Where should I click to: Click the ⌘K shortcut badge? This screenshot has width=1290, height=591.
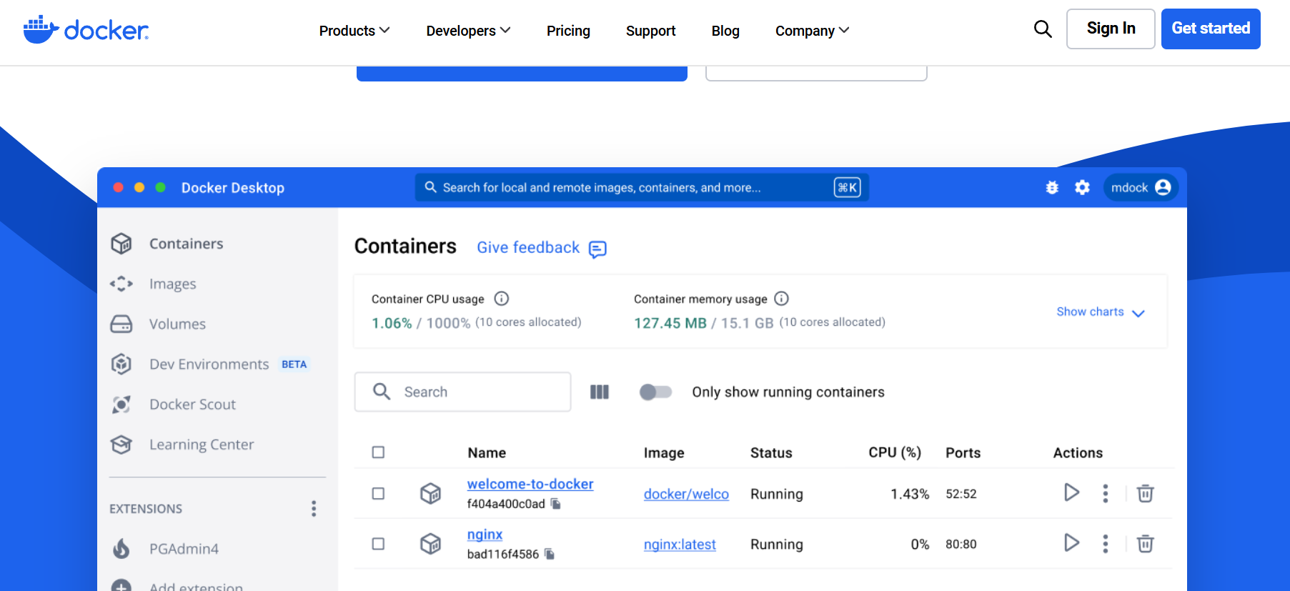tap(847, 187)
